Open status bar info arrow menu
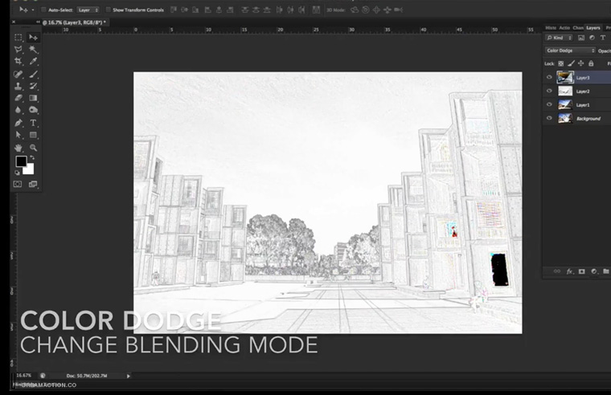The width and height of the screenshot is (611, 395). (x=128, y=376)
